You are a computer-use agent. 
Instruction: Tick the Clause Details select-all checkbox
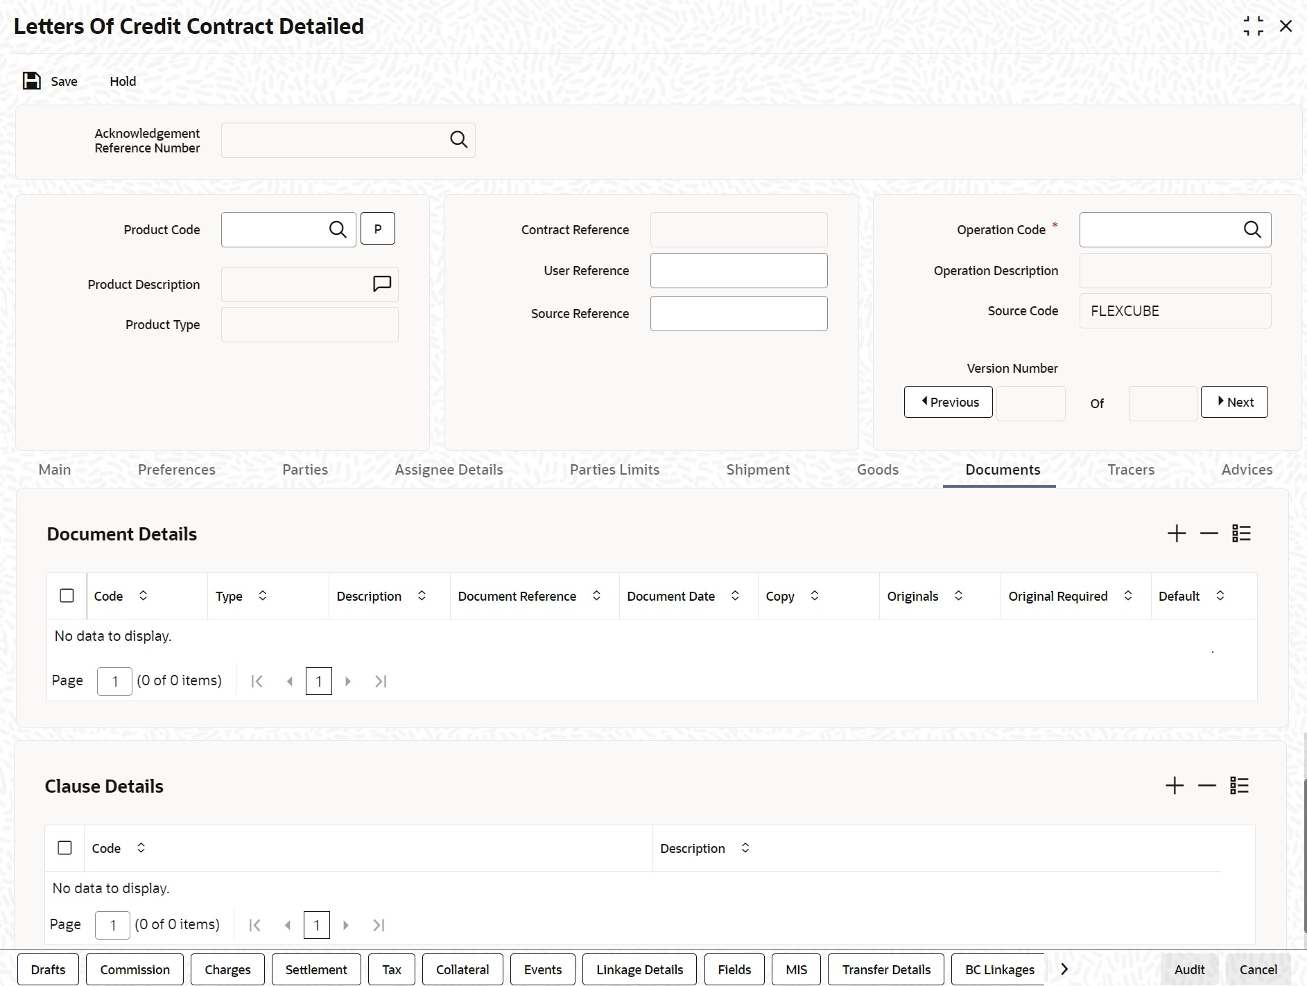tap(64, 848)
